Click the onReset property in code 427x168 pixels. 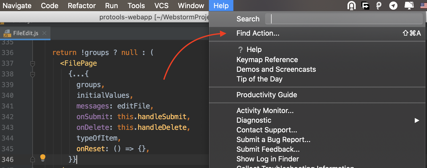point(91,149)
